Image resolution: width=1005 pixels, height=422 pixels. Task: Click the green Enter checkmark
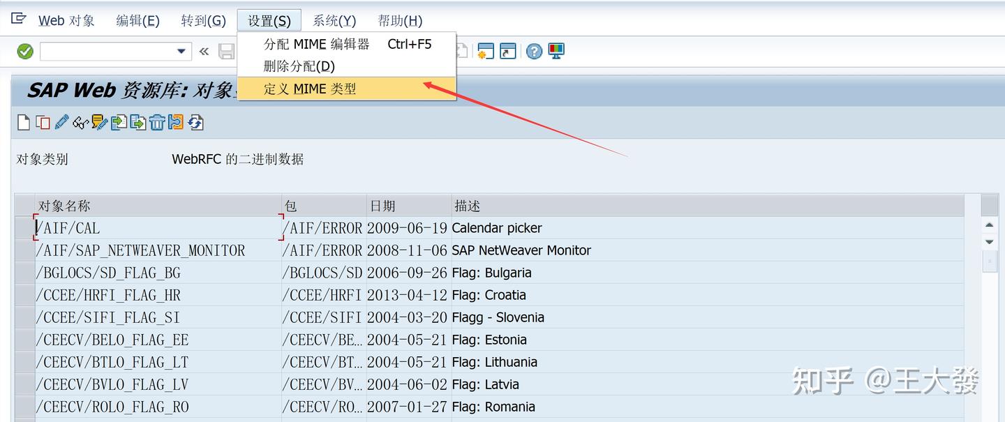click(24, 50)
